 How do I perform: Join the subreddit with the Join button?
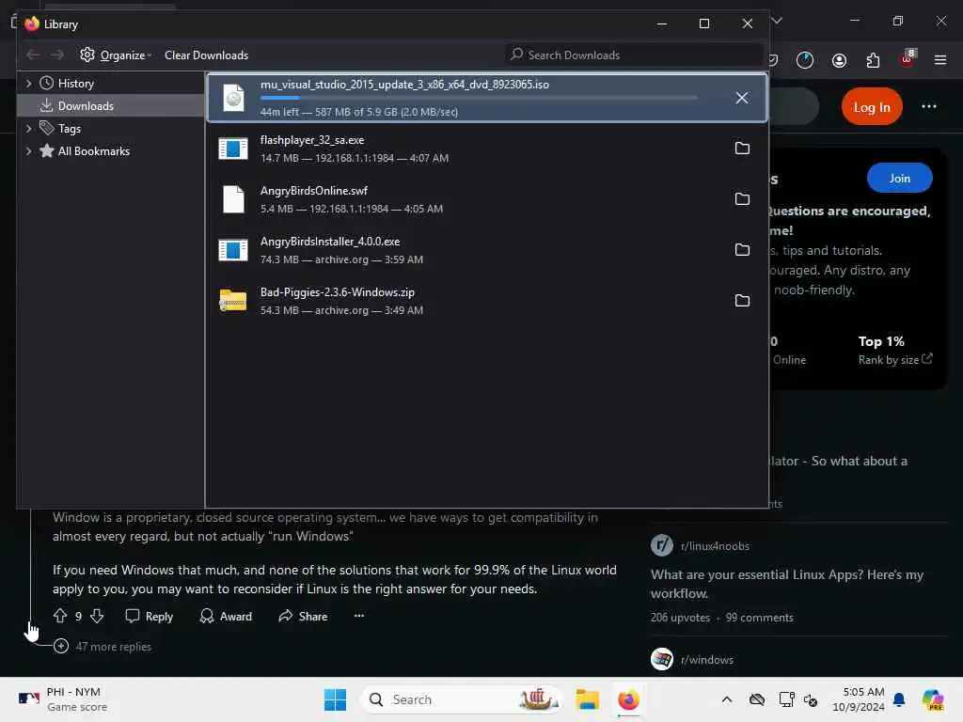900,178
